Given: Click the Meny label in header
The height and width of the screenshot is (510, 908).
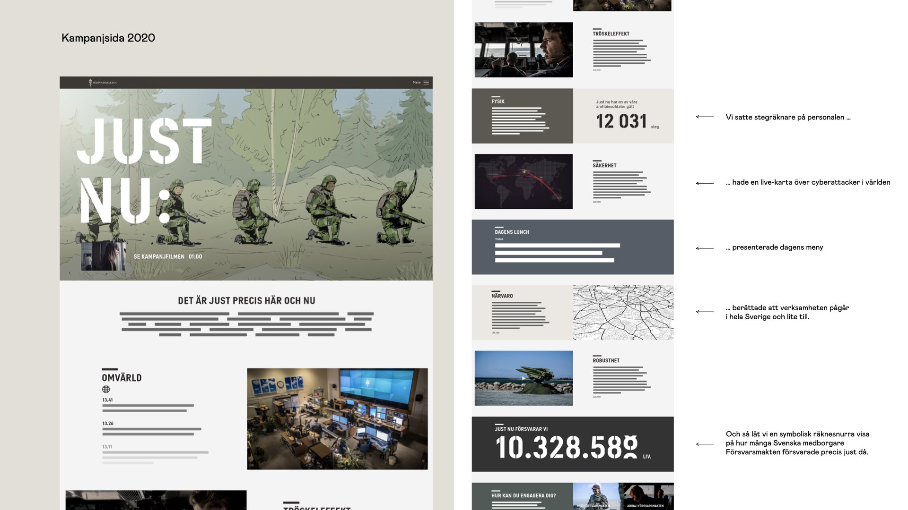Looking at the screenshot, I should (x=417, y=83).
